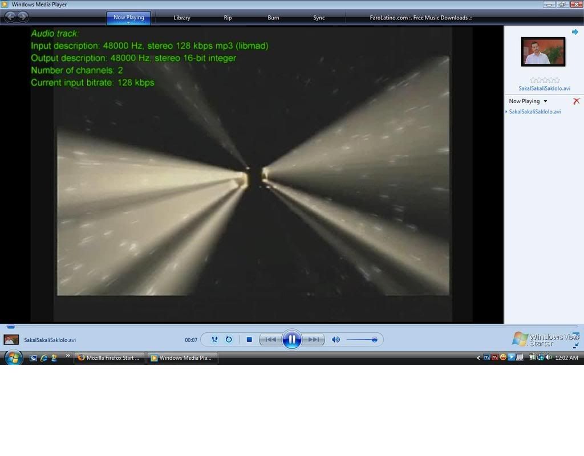Click the smiley face tray icon
584x456 pixels.
click(x=503, y=357)
